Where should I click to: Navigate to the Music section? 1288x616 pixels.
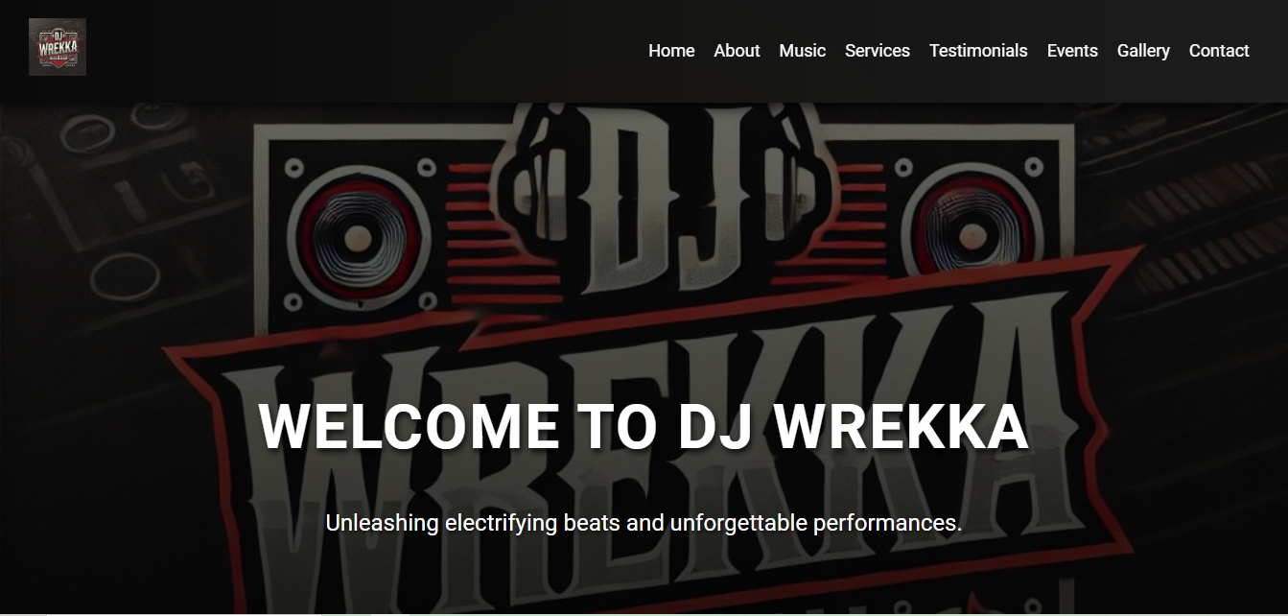click(802, 51)
